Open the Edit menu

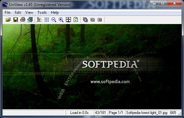[18, 12]
